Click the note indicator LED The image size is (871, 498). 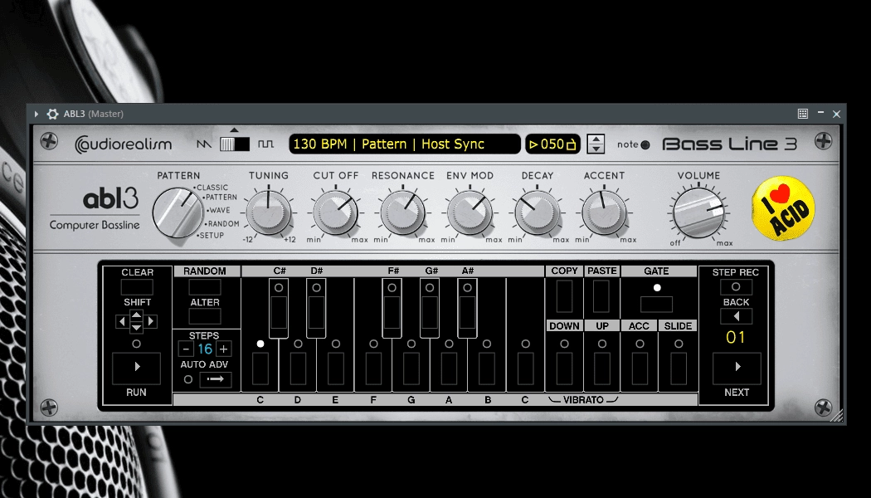pos(645,144)
